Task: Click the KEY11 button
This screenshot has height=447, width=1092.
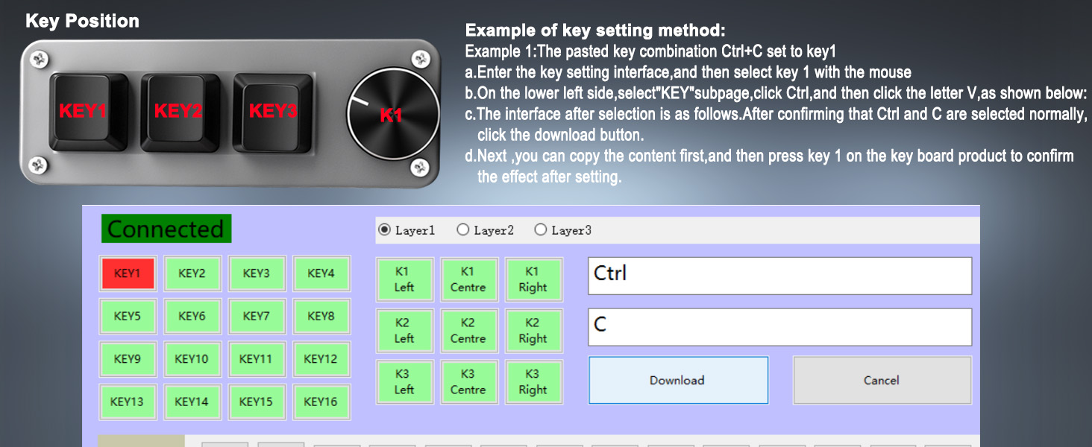Action: [256, 359]
